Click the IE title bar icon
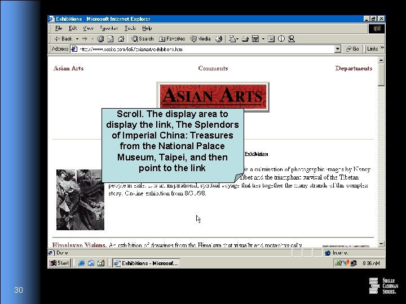The image size is (406, 304). tap(51, 19)
